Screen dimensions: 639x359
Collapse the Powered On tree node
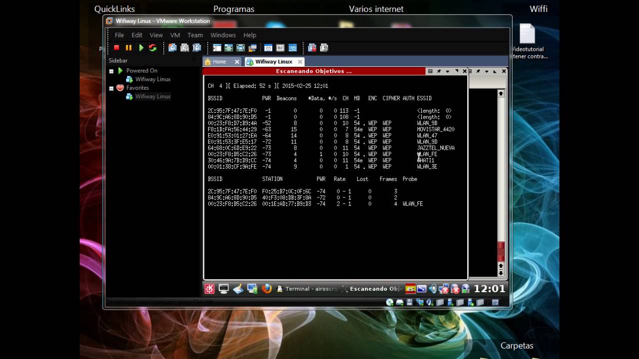111,71
